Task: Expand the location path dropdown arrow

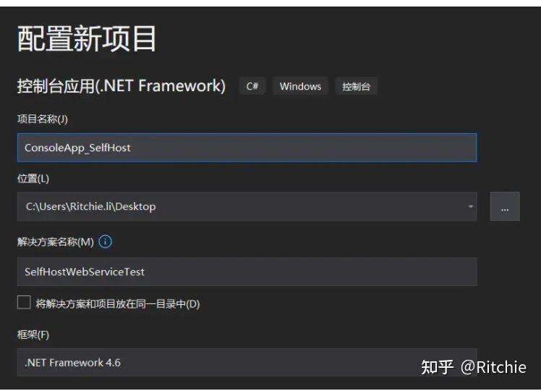Action: (x=470, y=206)
